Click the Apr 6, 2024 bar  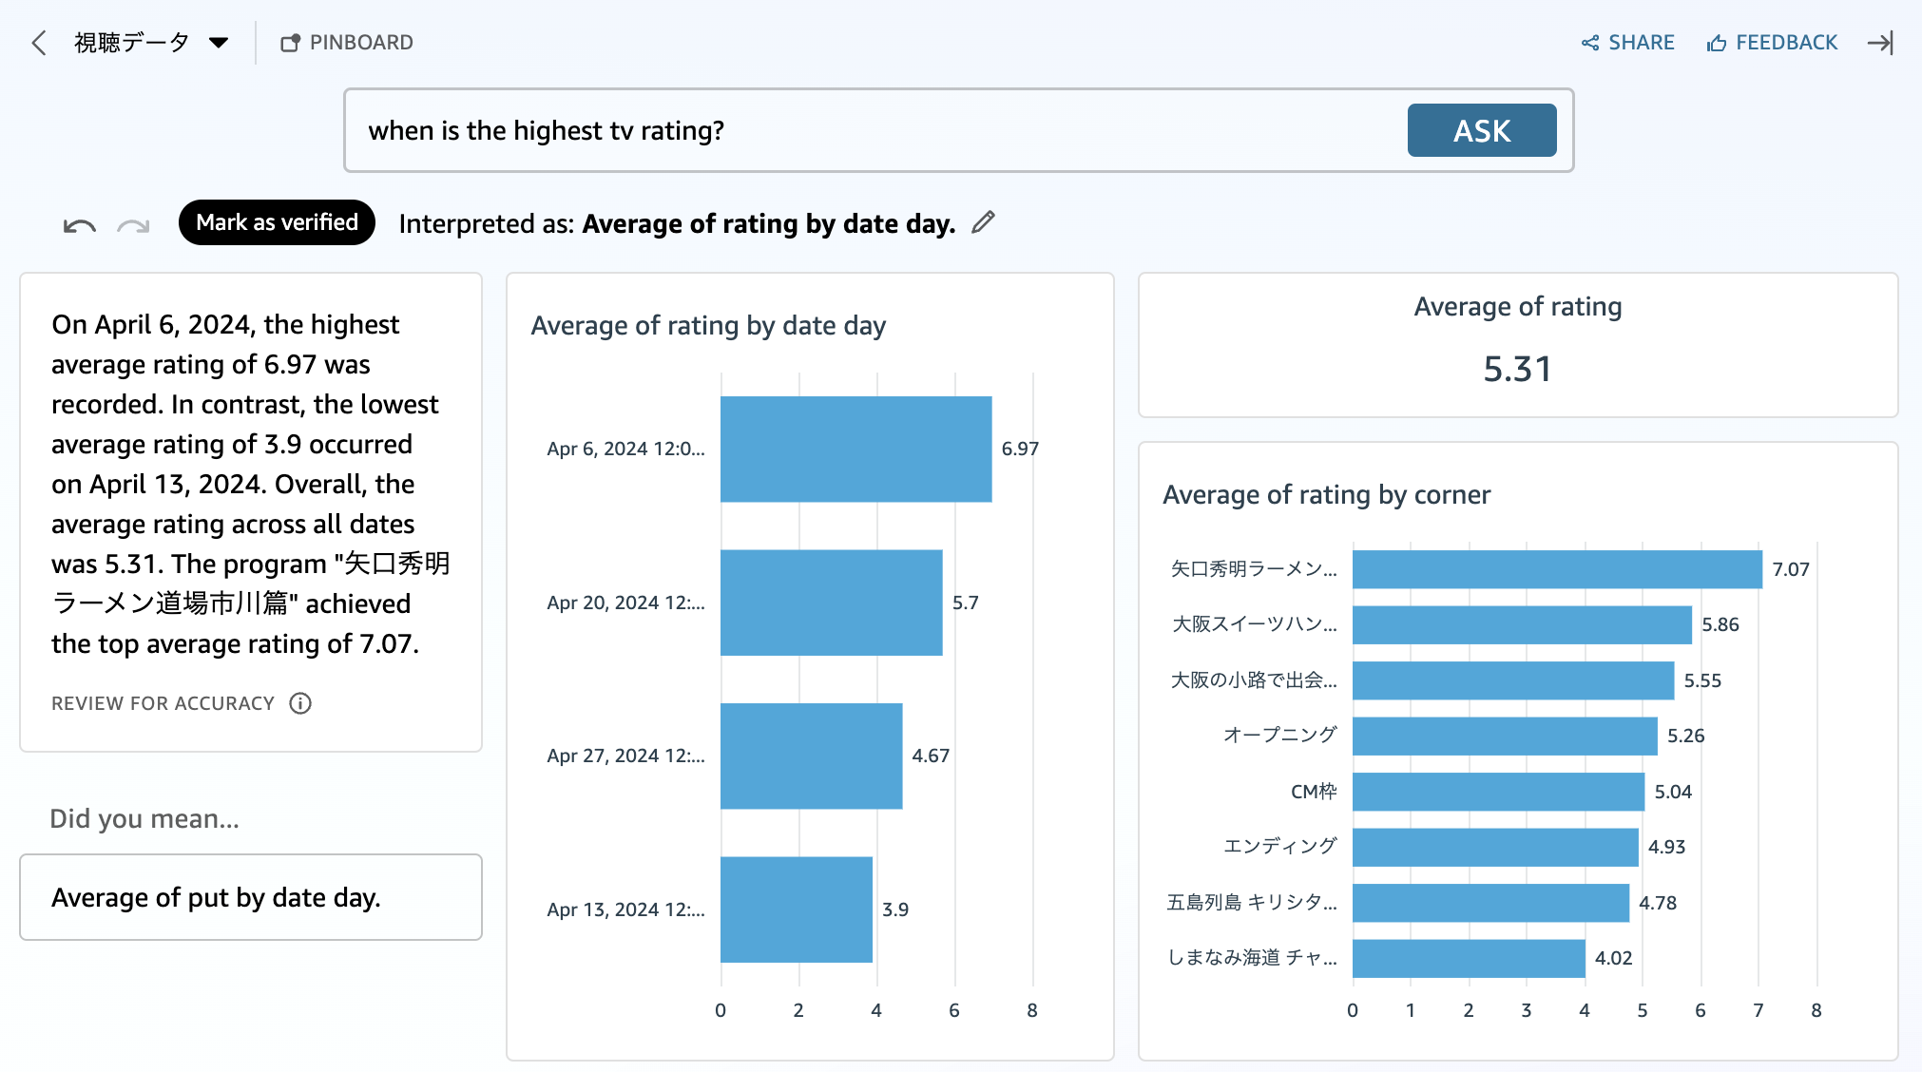click(x=855, y=449)
